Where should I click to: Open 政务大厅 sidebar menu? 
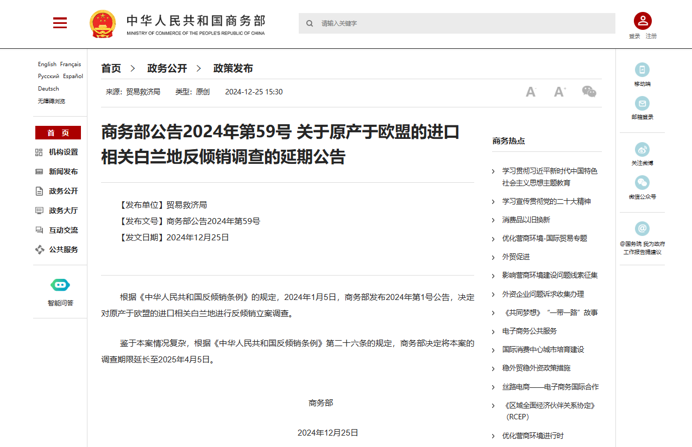coord(64,210)
